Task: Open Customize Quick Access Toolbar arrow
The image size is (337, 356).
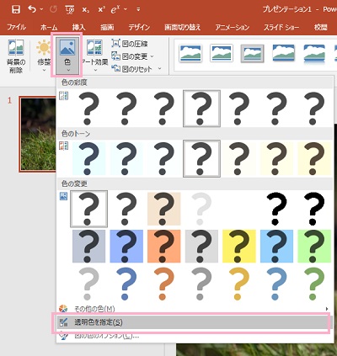Action: (138, 9)
